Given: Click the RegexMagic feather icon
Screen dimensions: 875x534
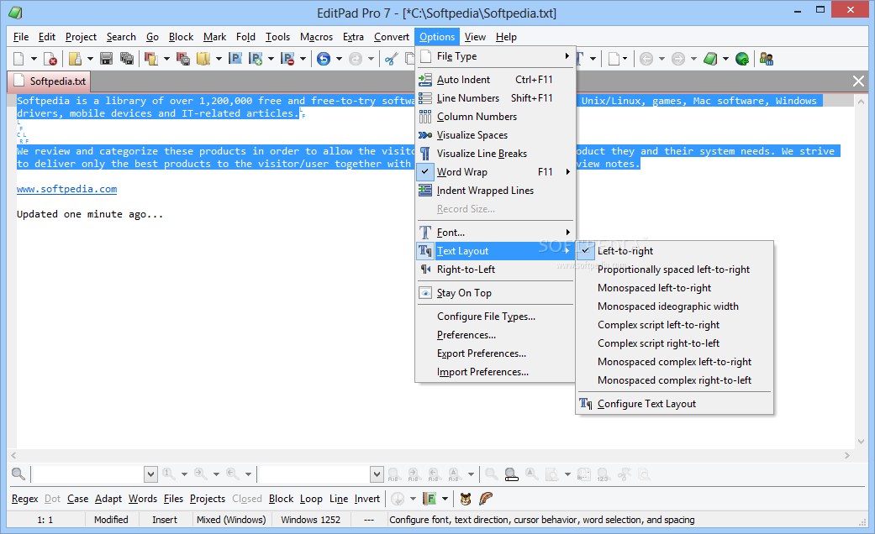Looking at the screenshot, I should tap(486, 499).
